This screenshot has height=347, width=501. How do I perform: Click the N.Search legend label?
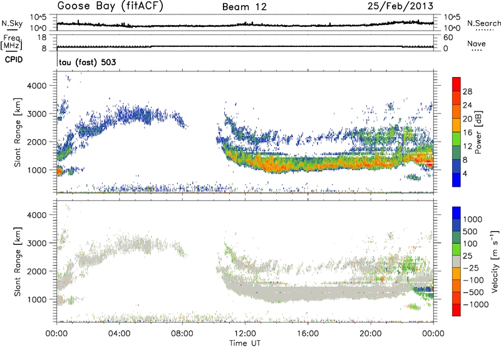[x=483, y=23]
